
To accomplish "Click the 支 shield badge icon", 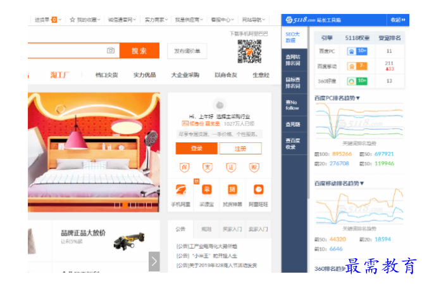I will pyautogui.click(x=208, y=167).
